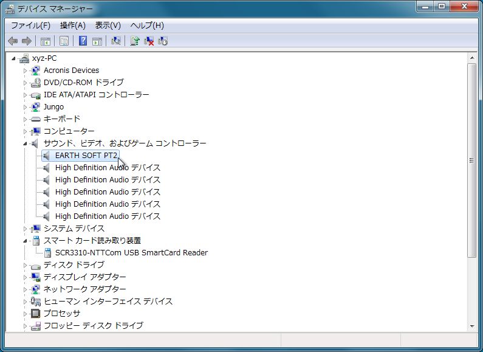
Task: Click the Uninstall device red-X icon
Action: pos(149,41)
